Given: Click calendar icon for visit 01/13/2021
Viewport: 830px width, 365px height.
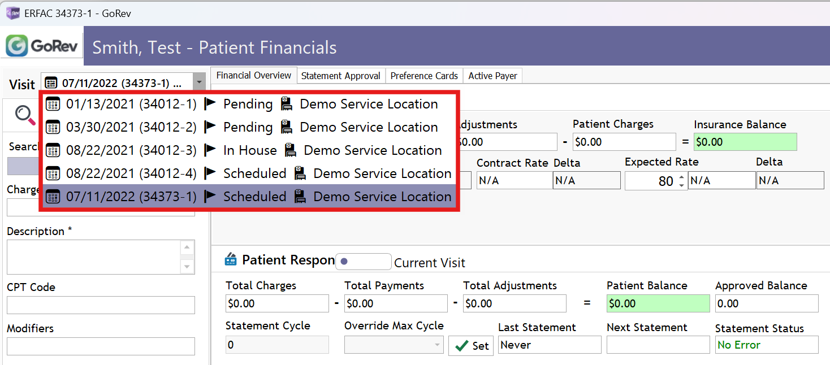Looking at the screenshot, I should tap(53, 104).
